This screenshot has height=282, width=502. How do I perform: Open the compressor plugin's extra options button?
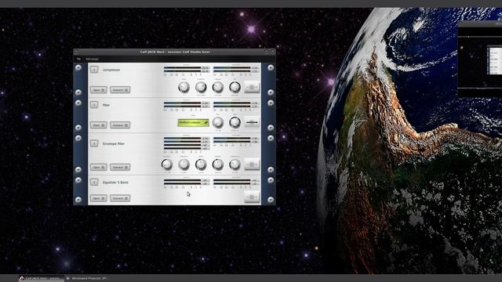click(94, 70)
